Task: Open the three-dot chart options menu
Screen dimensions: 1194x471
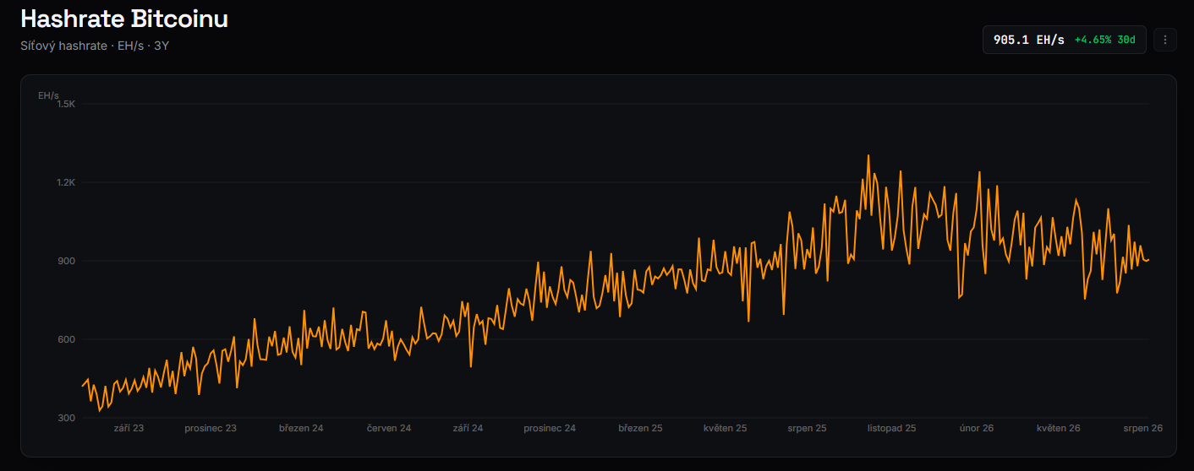Action: click(1165, 40)
